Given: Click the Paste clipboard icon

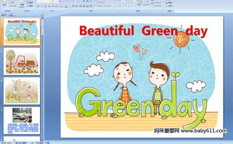Looking at the screenshot, I should tap(4, 2).
